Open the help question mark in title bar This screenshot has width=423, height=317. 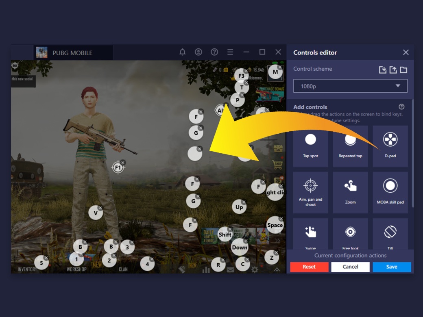tap(214, 52)
